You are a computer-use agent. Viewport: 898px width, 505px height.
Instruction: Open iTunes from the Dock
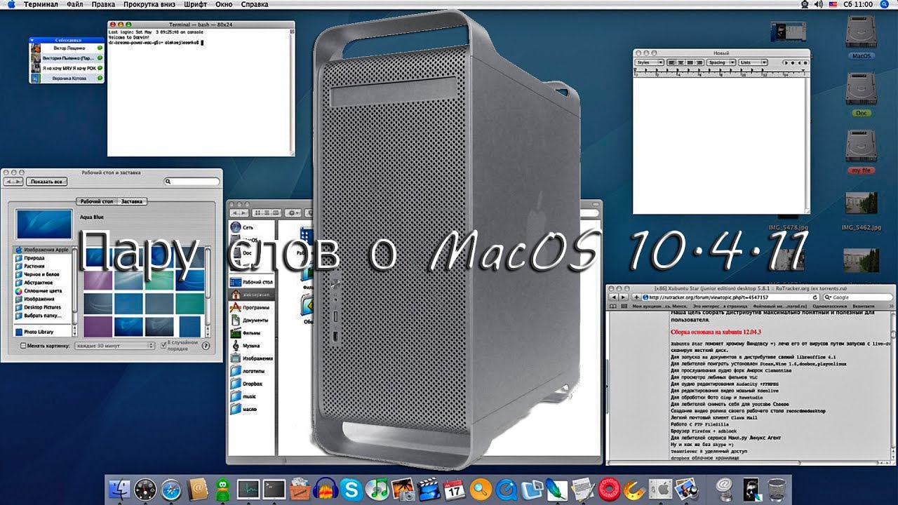pos(377,489)
